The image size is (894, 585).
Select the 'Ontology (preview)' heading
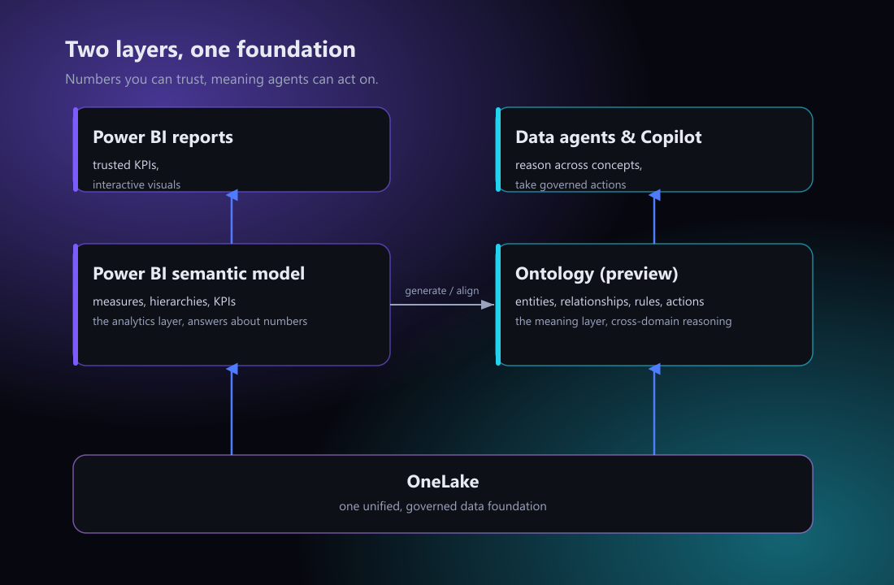(597, 275)
